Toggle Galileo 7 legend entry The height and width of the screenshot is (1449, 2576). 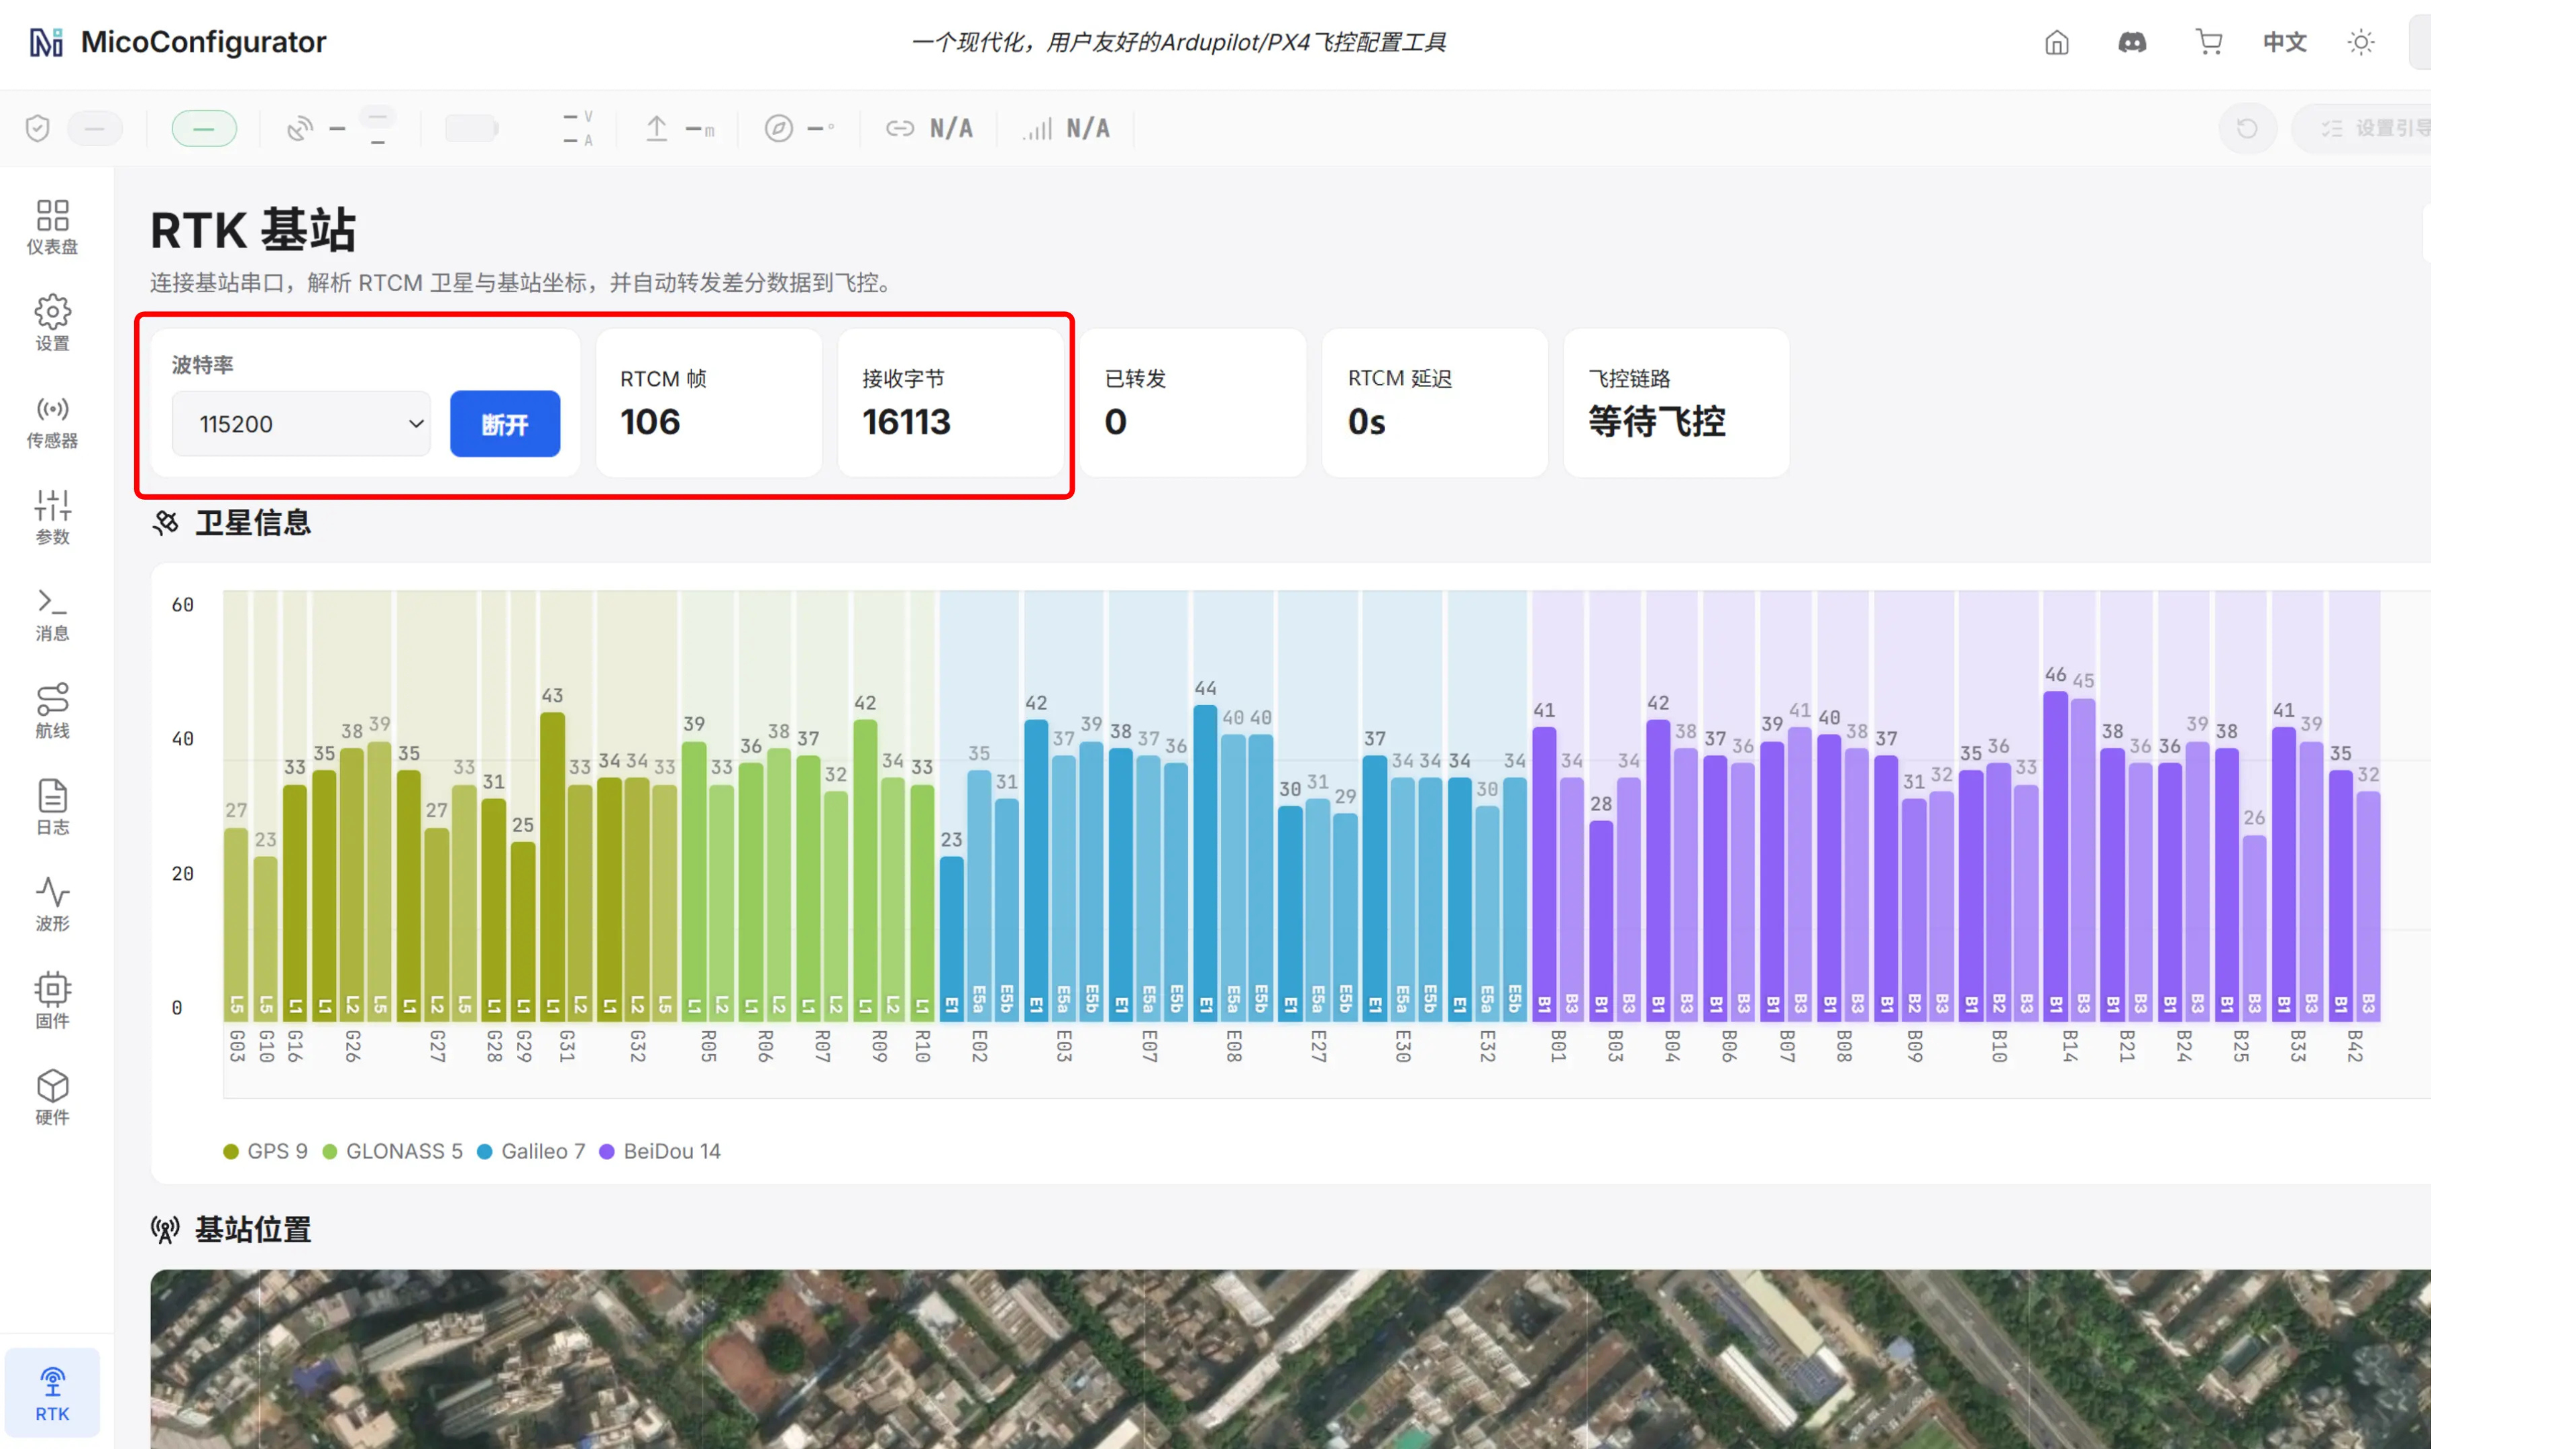[x=531, y=1151]
